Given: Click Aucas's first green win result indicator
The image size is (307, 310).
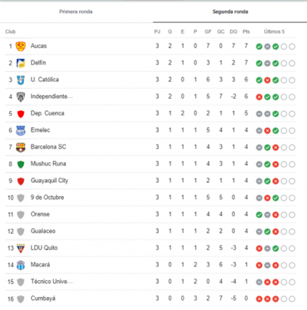Looking at the screenshot, I should click(259, 47).
